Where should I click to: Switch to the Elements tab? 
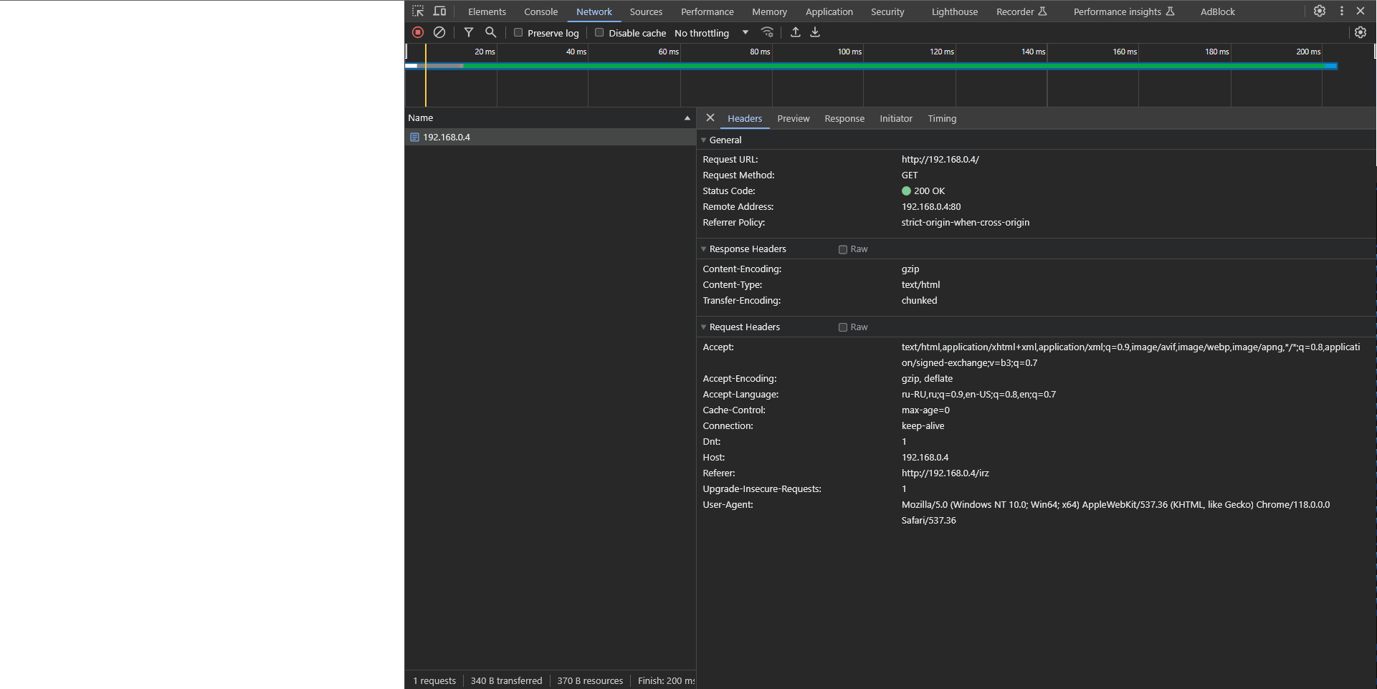coord(487,11)
